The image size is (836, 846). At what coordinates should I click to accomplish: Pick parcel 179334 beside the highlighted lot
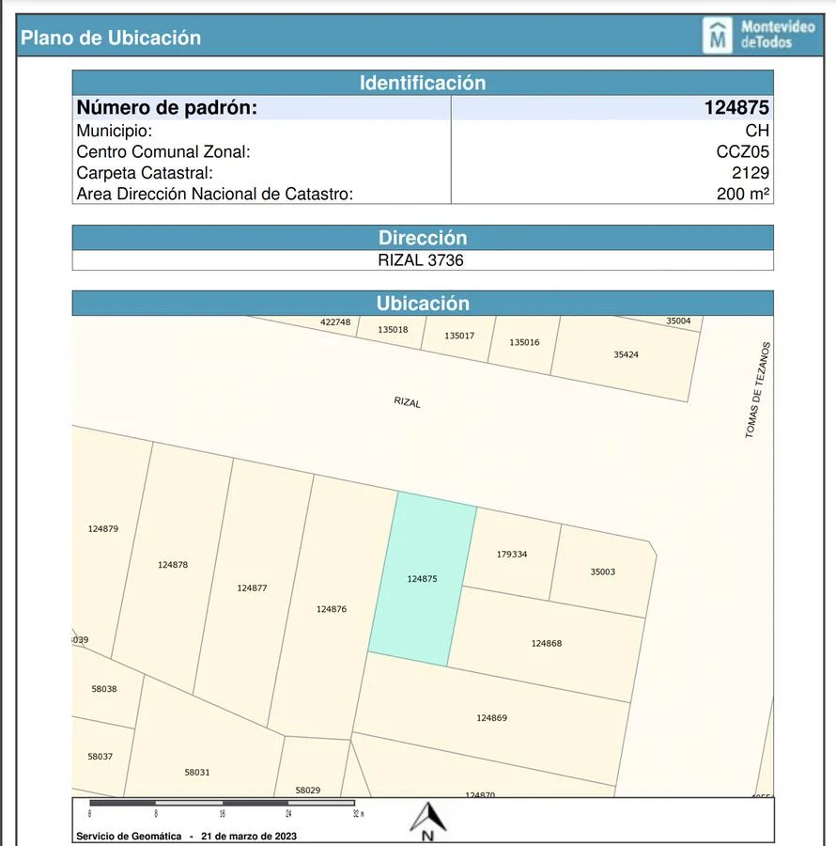tap(512, 554)
